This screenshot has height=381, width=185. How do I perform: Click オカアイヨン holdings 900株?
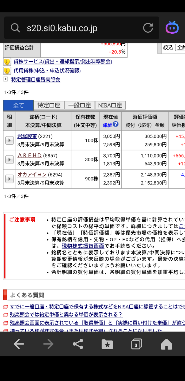pos(91,179)
